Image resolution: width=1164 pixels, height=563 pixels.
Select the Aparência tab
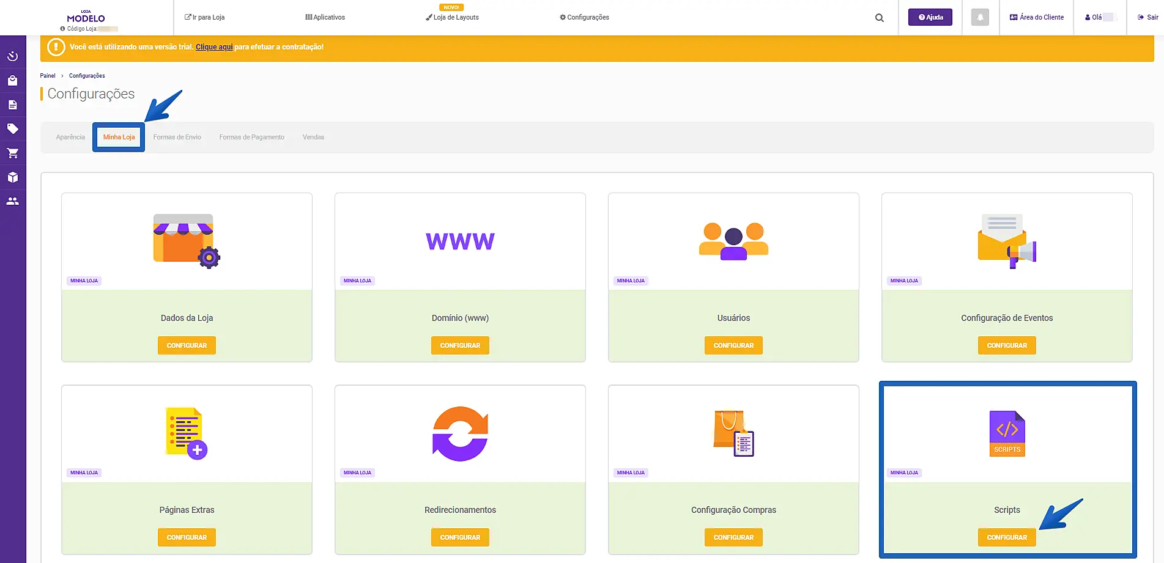coord(70,138)
